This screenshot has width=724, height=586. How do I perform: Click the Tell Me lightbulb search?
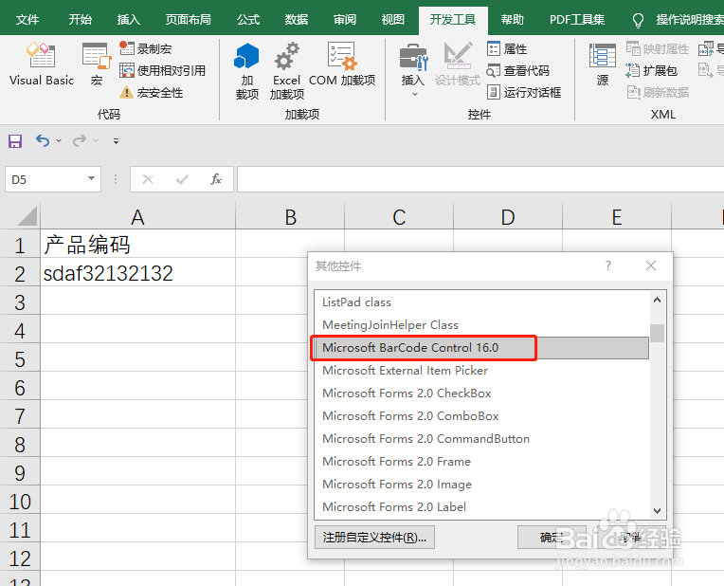tap(638, 20)
